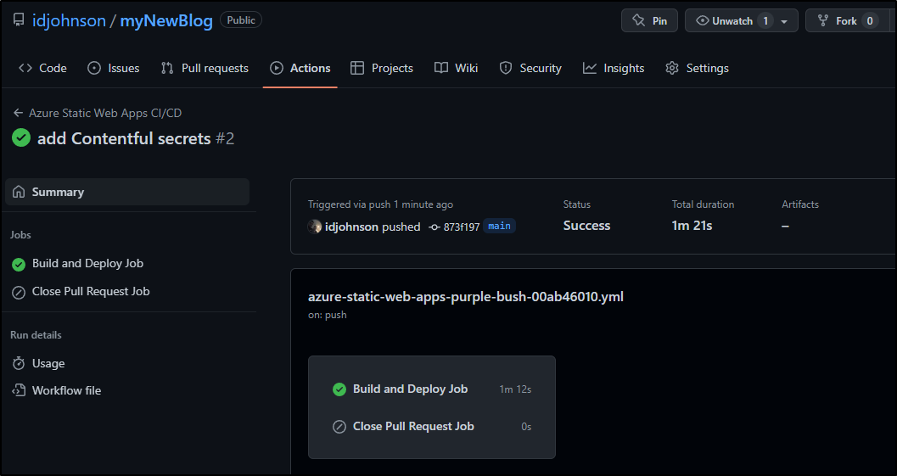The width and height of the screenshot is (897, 476).
Task: Click the commit icon beside 873f197
Action: (434, 227)
